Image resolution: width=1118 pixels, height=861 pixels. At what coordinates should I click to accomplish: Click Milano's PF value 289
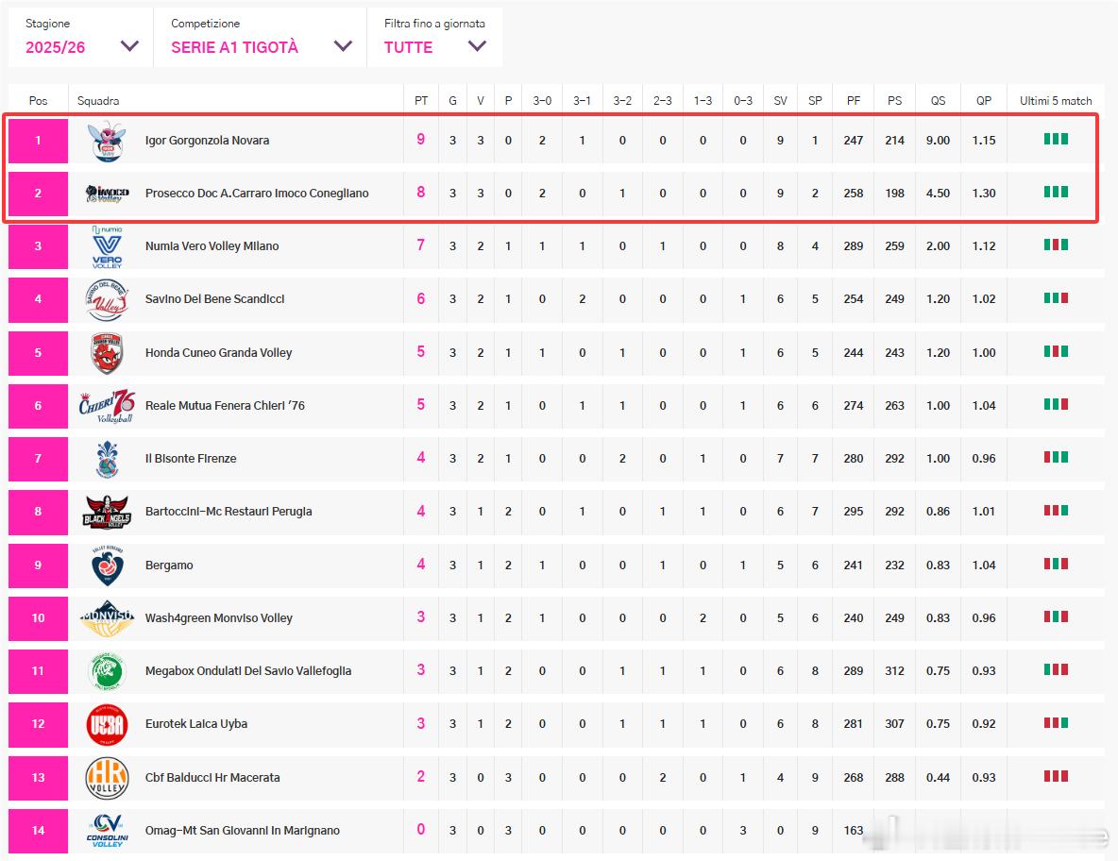853,245
